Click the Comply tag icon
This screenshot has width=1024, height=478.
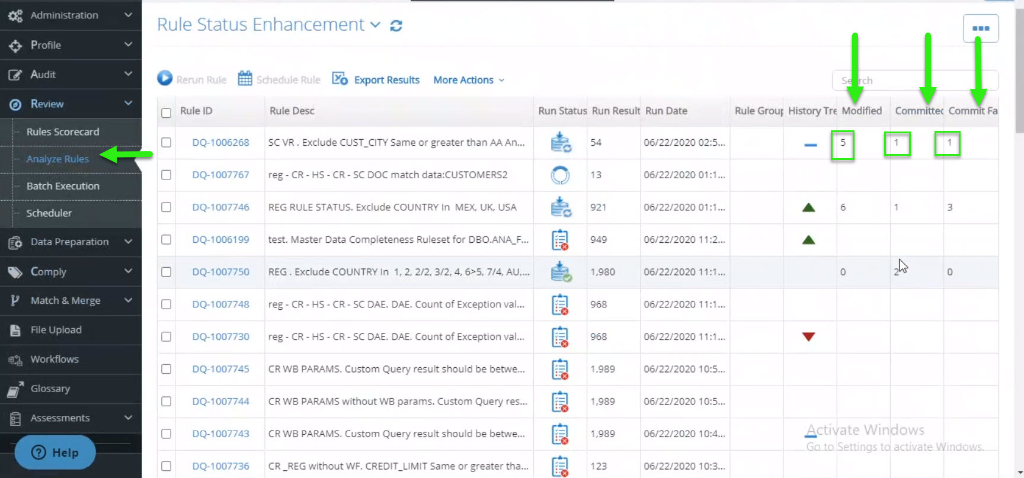coord(15,272)
